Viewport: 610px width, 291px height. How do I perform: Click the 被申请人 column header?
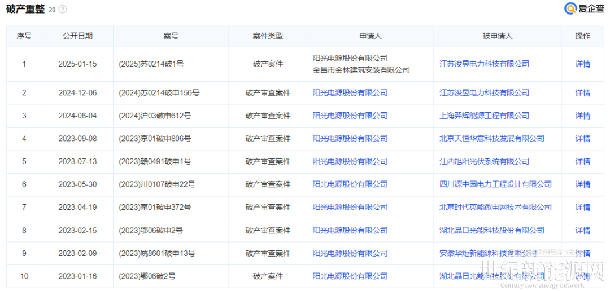[x=498, y=36]
